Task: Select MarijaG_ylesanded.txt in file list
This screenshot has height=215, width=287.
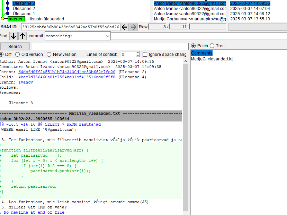Action: pos(212,59)
